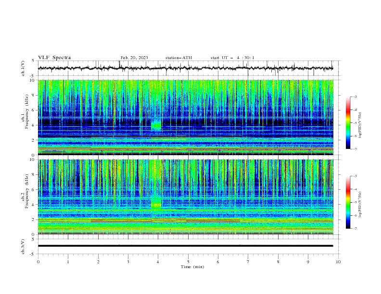Click the '6' kHz tick on ch.1 frequency axis
Screen dimensions: 381x294
pos(33,110)
